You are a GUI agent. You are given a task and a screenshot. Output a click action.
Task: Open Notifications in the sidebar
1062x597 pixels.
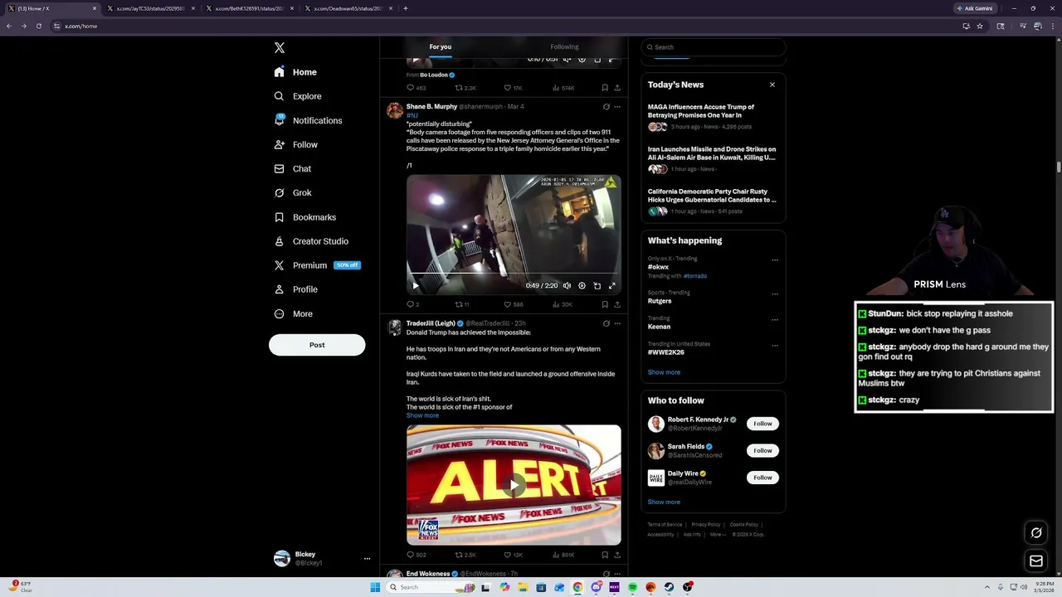(x=308, y=120)
